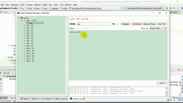Save the key value

coord(162,83)
